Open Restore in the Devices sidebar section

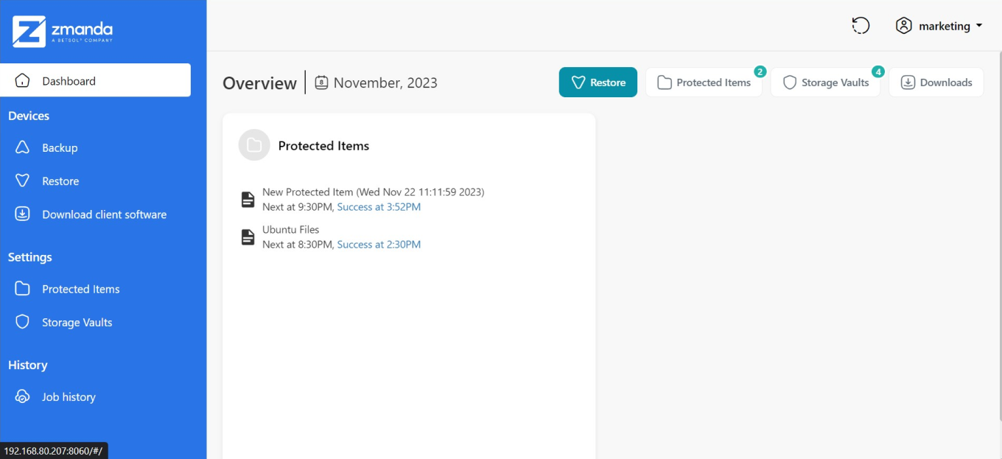click(60, 181)
